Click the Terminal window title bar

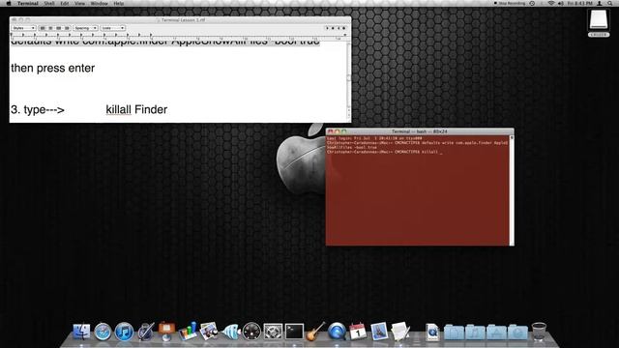coord(419,131)
